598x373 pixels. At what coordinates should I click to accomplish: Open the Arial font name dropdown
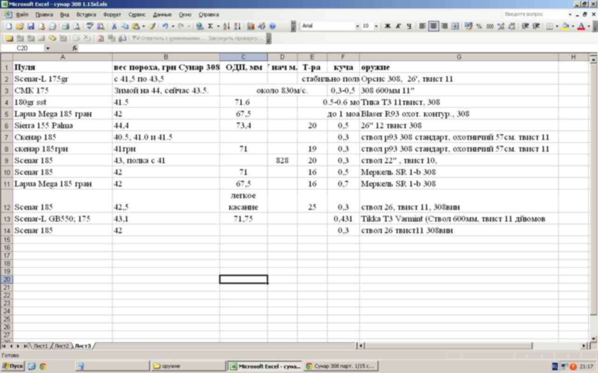[x=357, y=26]
